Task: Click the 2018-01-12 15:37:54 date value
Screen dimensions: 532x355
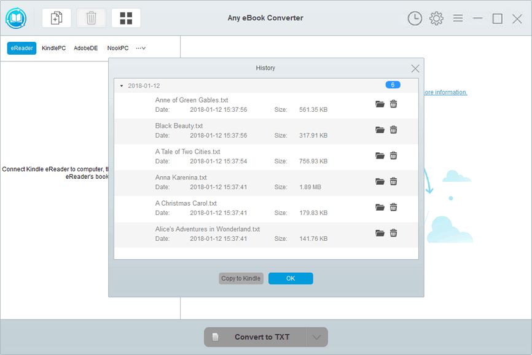Action: [219, 161]
